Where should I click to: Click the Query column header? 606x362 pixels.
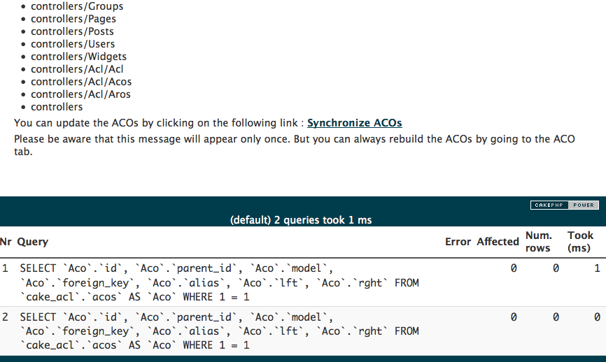(33, 242)
